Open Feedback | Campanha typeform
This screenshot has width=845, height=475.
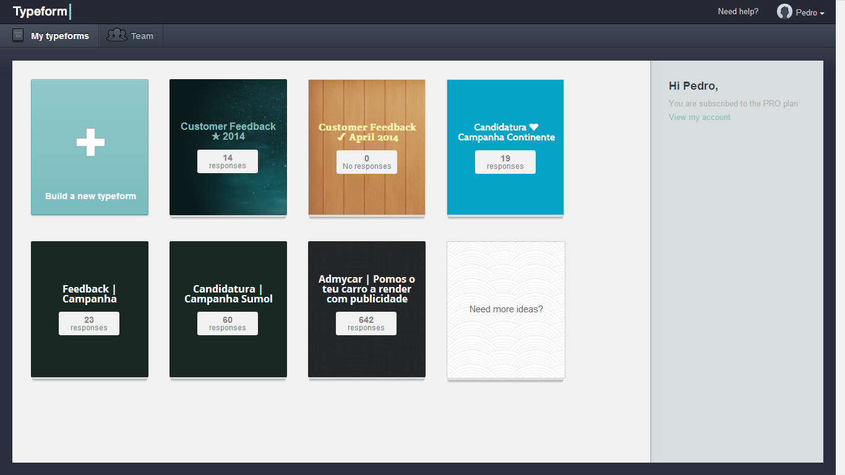pos(90,309)
